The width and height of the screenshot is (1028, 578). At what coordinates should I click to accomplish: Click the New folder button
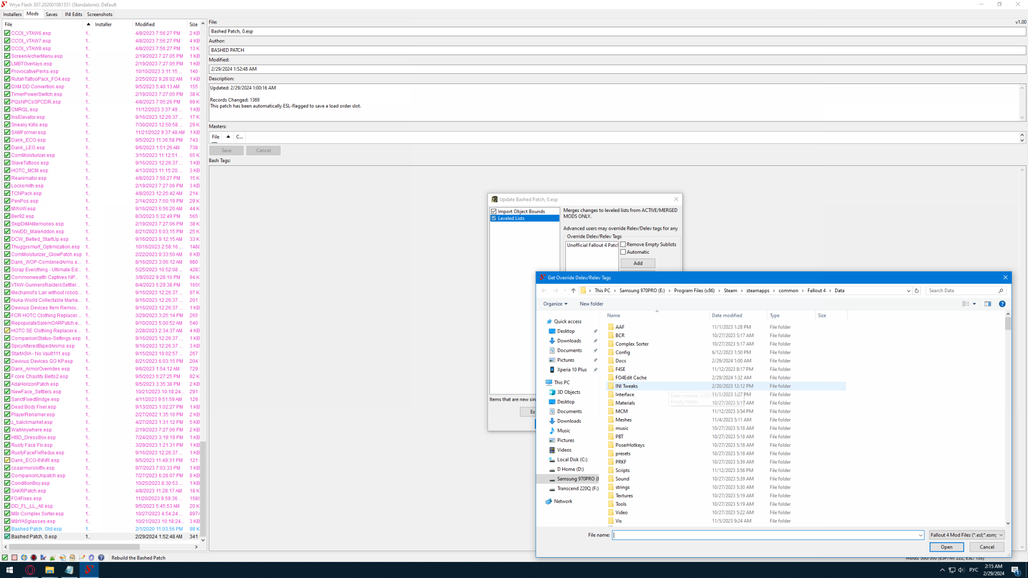click(591, 304)
